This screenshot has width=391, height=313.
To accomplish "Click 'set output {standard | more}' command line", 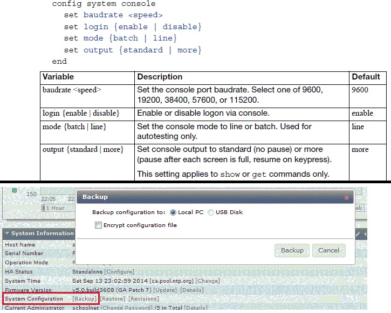I will (133, 50).
